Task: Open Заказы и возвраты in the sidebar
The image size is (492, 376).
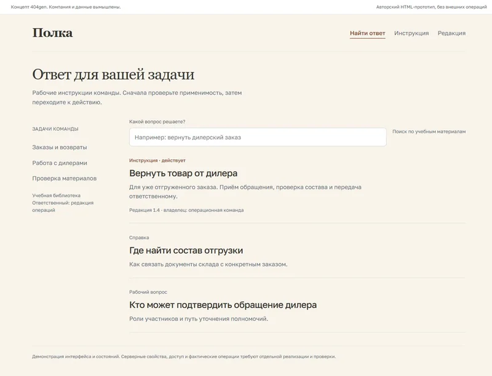Action: pyautogui.click(x=60, y=147)
